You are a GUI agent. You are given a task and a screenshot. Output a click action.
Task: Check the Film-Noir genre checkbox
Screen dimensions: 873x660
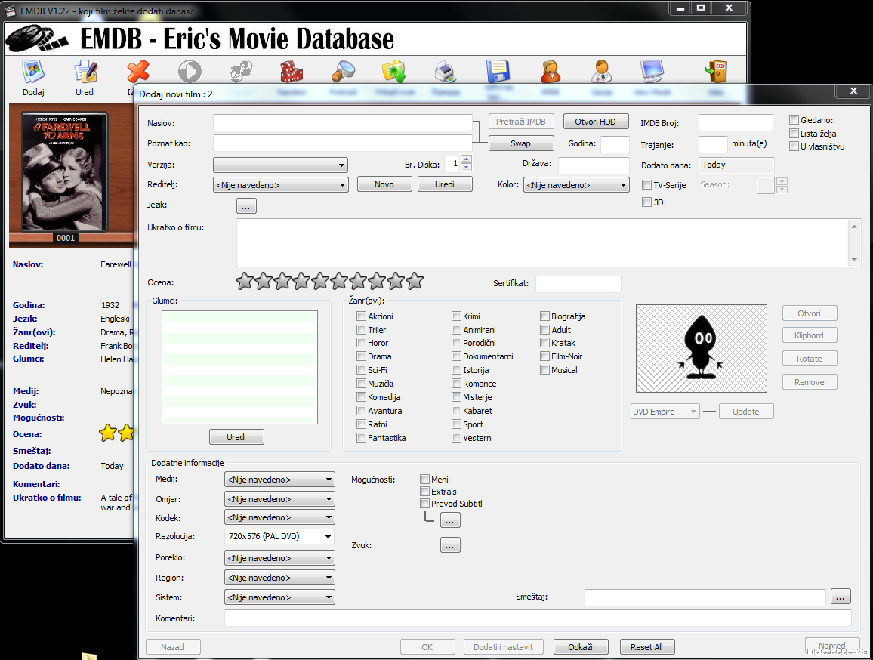coord(545,356)
